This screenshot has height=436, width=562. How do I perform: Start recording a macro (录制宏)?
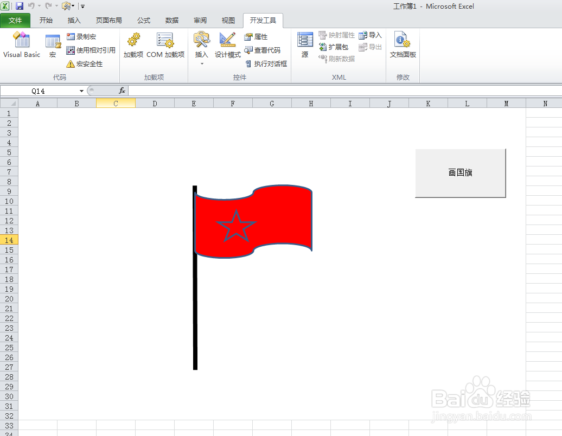(x=81, y=36)
